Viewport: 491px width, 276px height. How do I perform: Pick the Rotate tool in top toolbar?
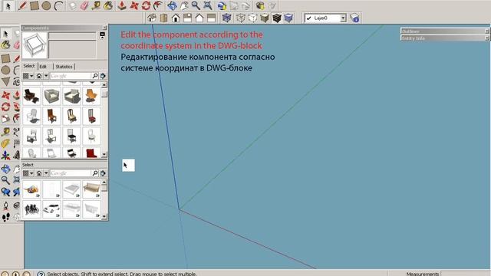pyautogui.click(x=146, y=5)
